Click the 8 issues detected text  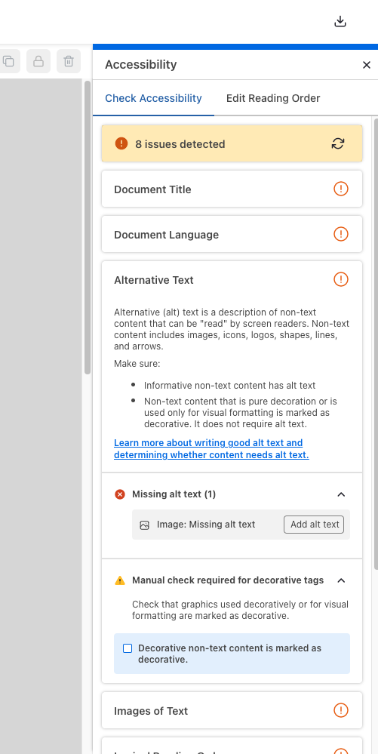[180, 144]
